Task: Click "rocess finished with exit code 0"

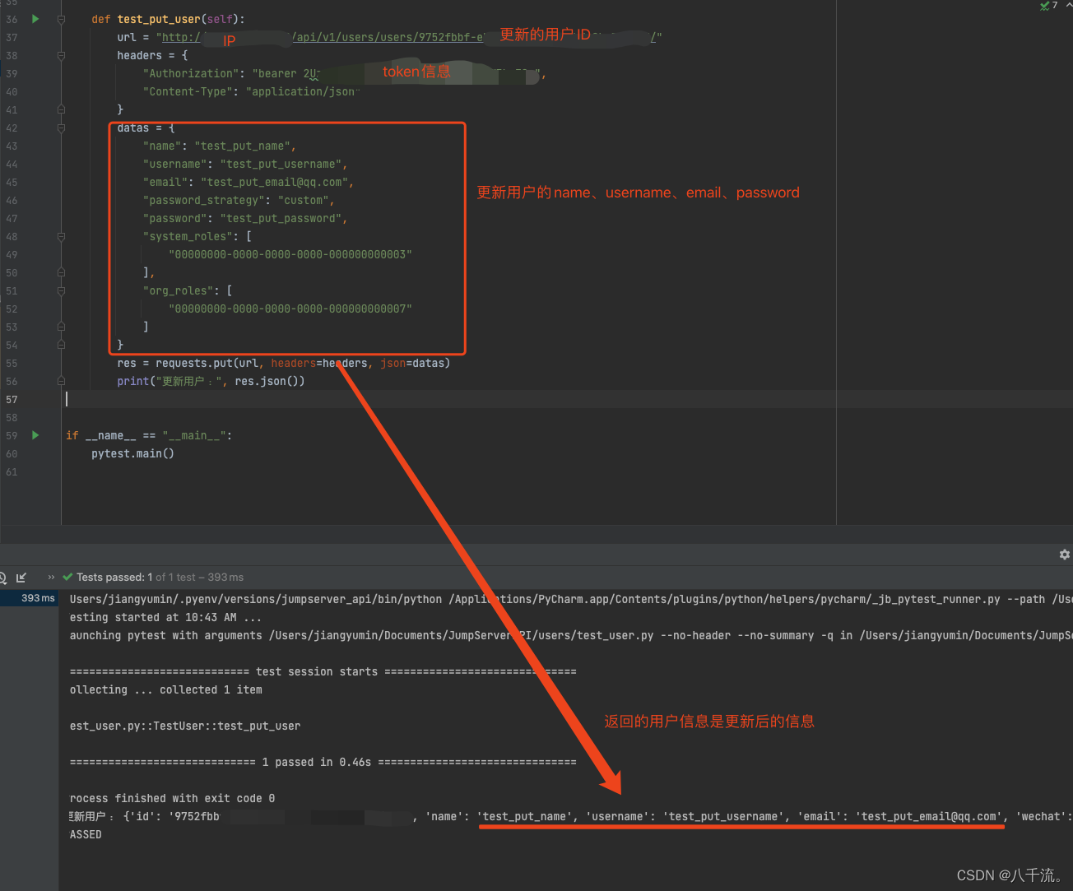Action: tap(172, 798)
